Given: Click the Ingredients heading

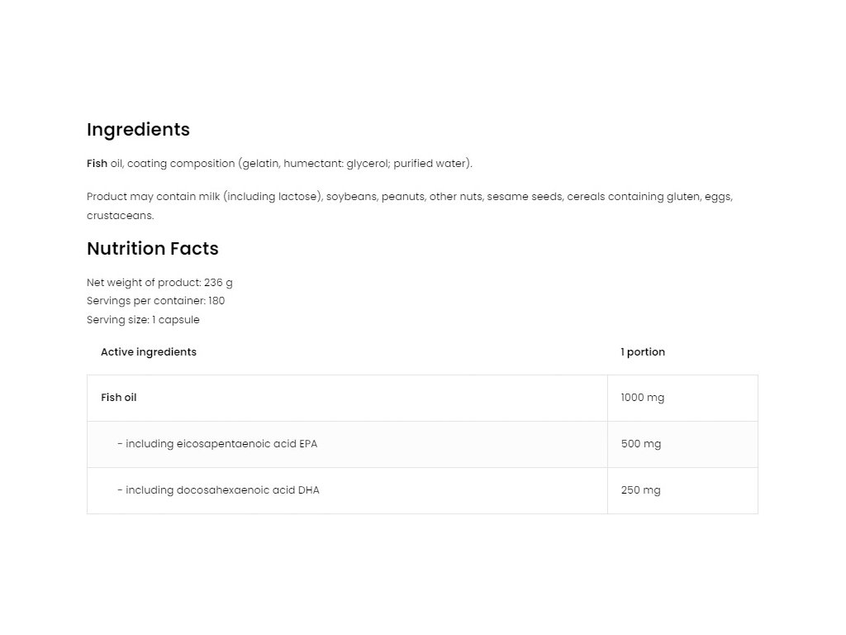Looking at the screenshot, I should tap(138, 130).
